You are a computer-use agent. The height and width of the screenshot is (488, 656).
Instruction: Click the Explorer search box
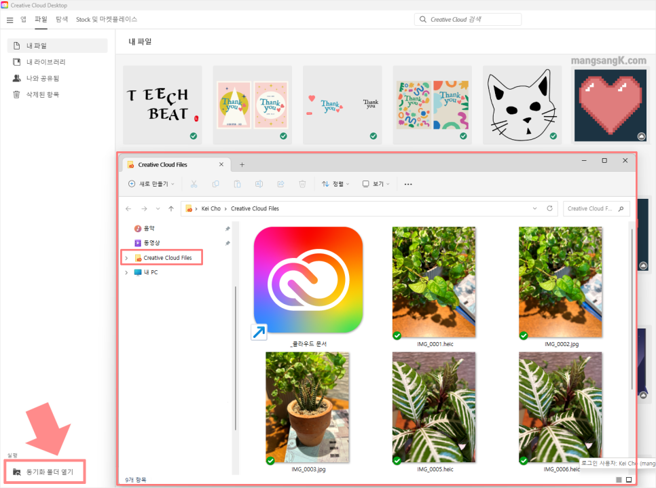pos(596,208)
